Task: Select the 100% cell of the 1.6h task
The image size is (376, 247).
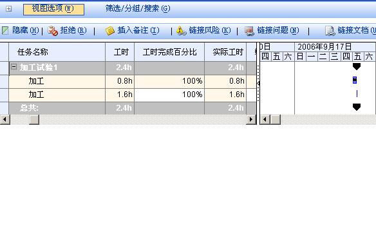Action: point(169,95)
